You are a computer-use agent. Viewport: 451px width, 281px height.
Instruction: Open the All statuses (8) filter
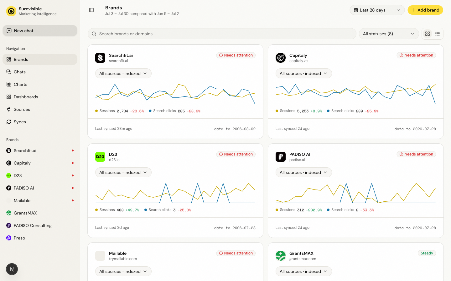389,34
